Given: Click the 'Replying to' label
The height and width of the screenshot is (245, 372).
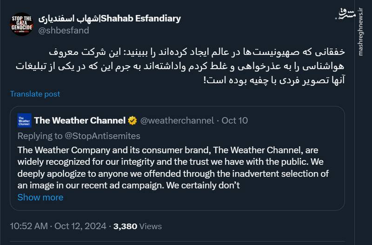Looking at the screenshot, I should click(x=39, y=136).
